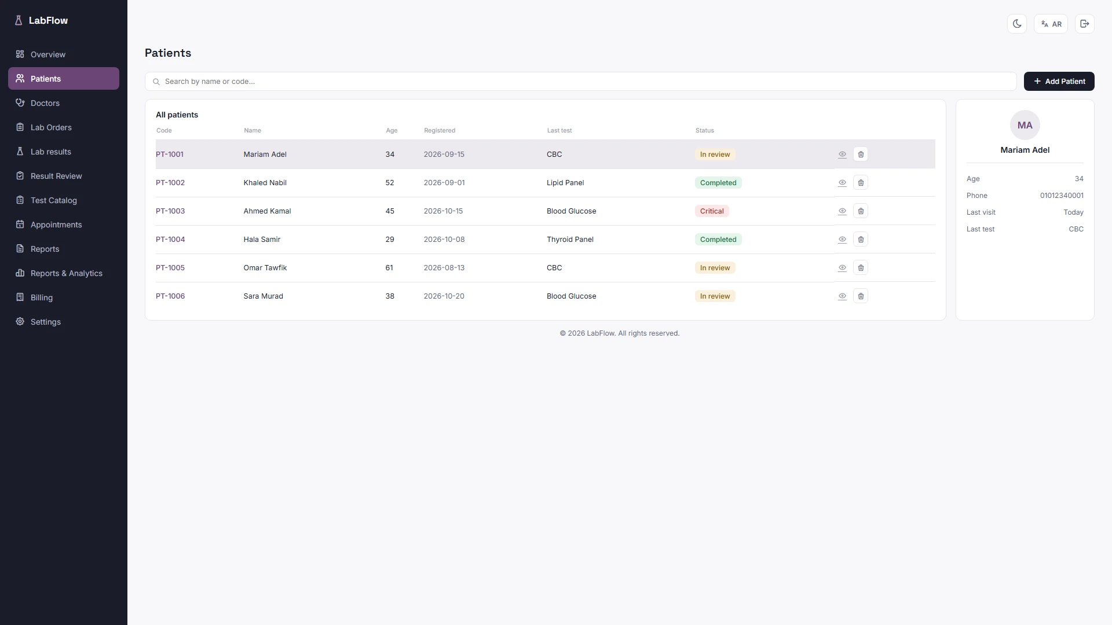Delete Hala Samir with trash icon
The width and height of the screenshot is (1112, 625).
point(861,240)
